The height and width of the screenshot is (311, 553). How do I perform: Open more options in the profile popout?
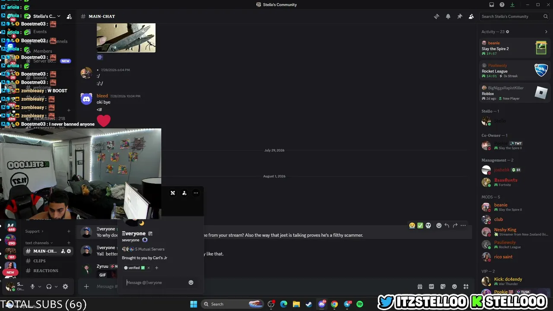(196, 193)
